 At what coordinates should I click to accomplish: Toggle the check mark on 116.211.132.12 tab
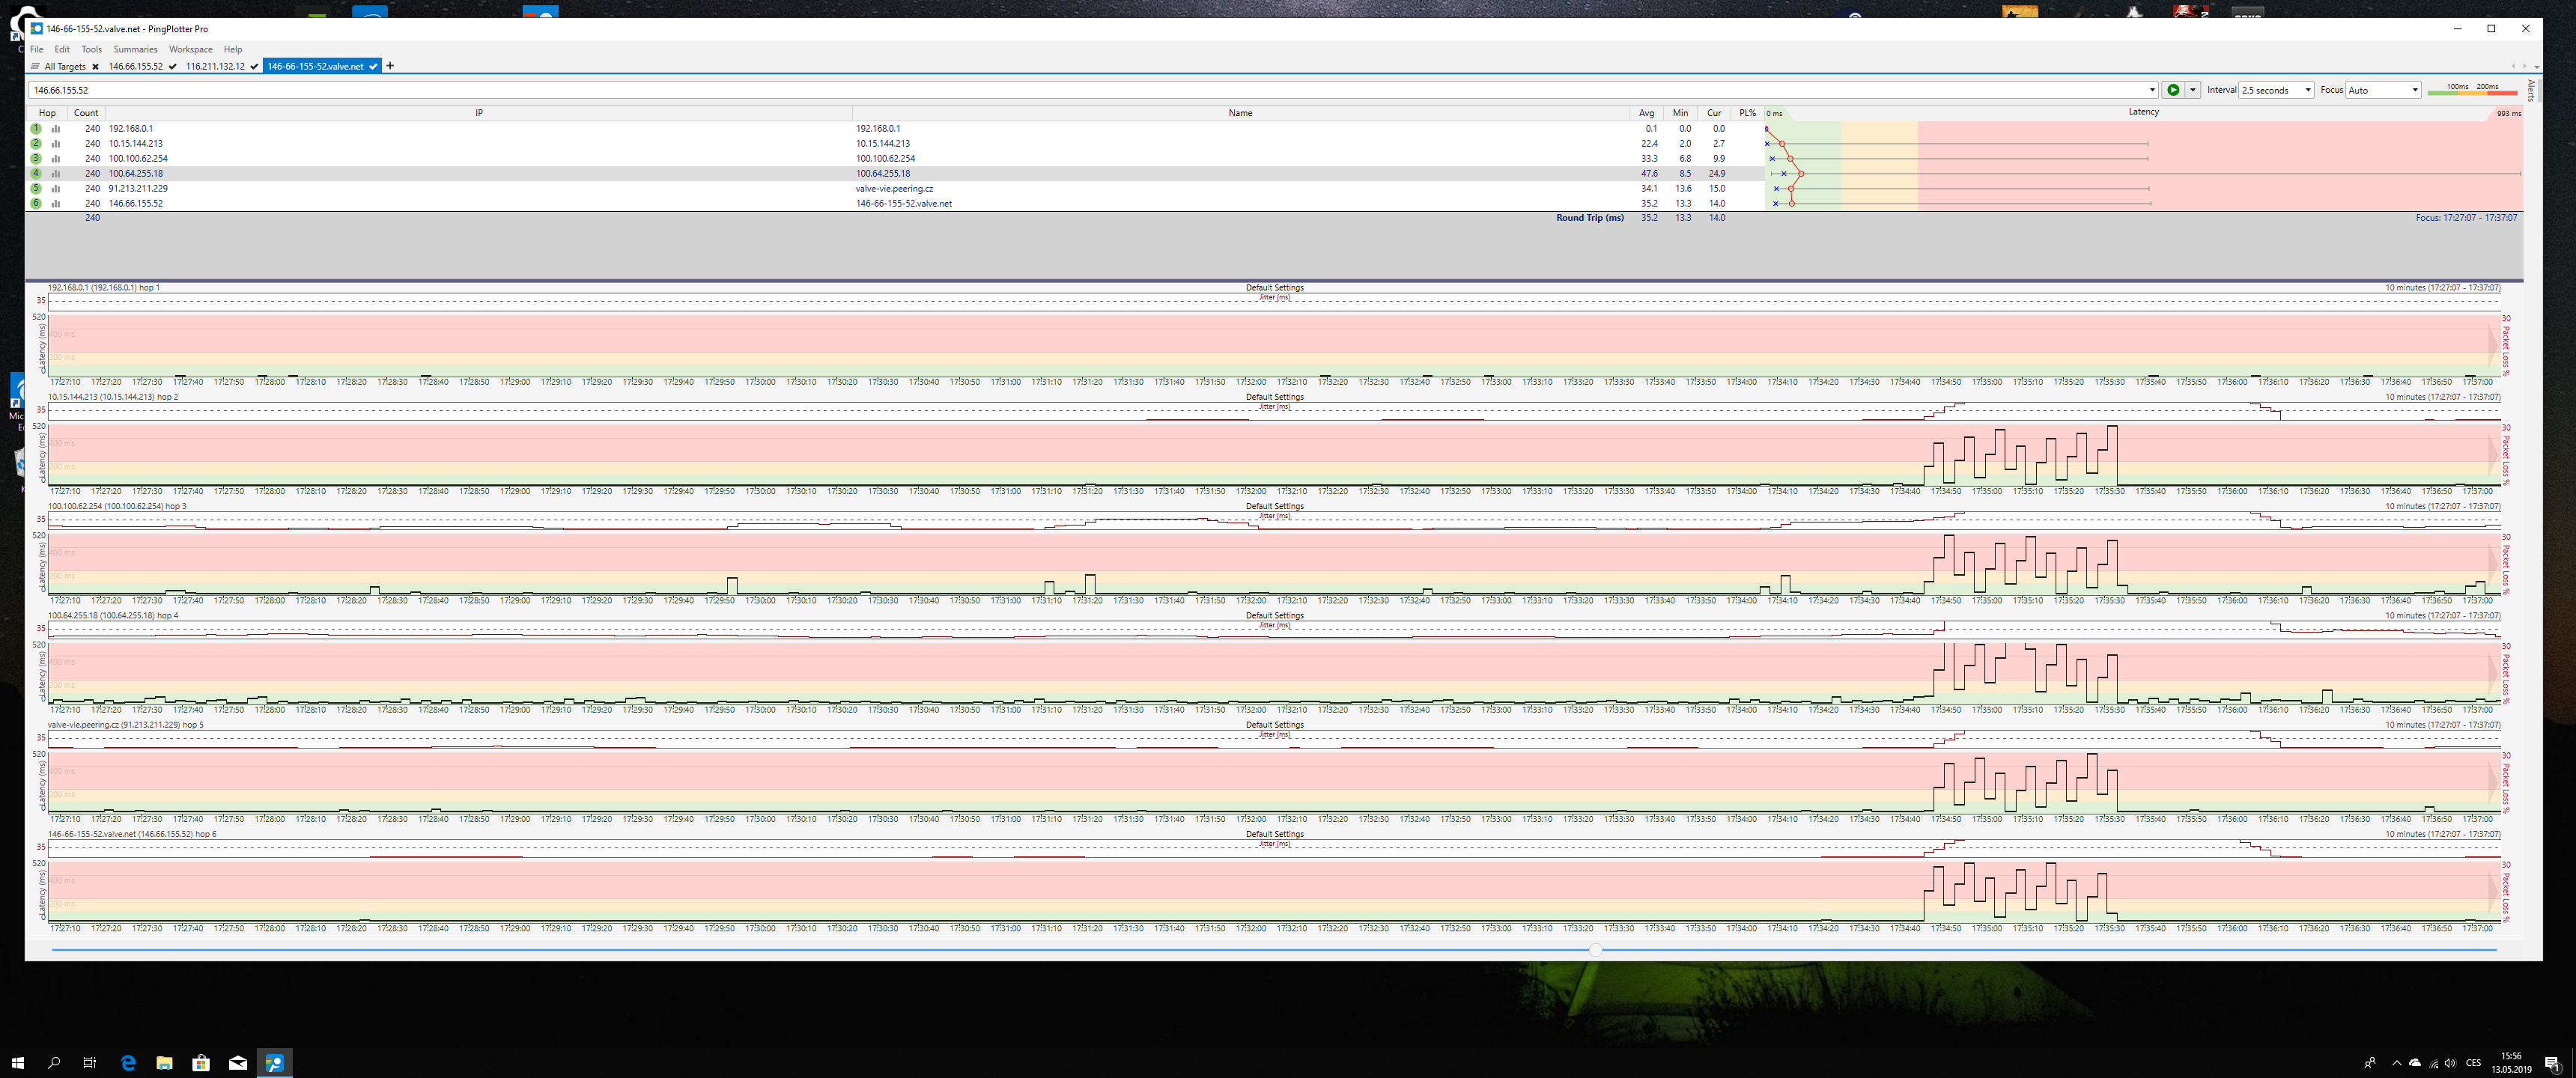coord(254,67)
